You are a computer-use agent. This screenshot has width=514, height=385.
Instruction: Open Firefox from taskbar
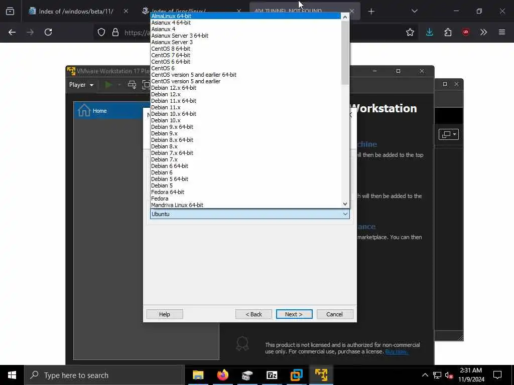222,375
